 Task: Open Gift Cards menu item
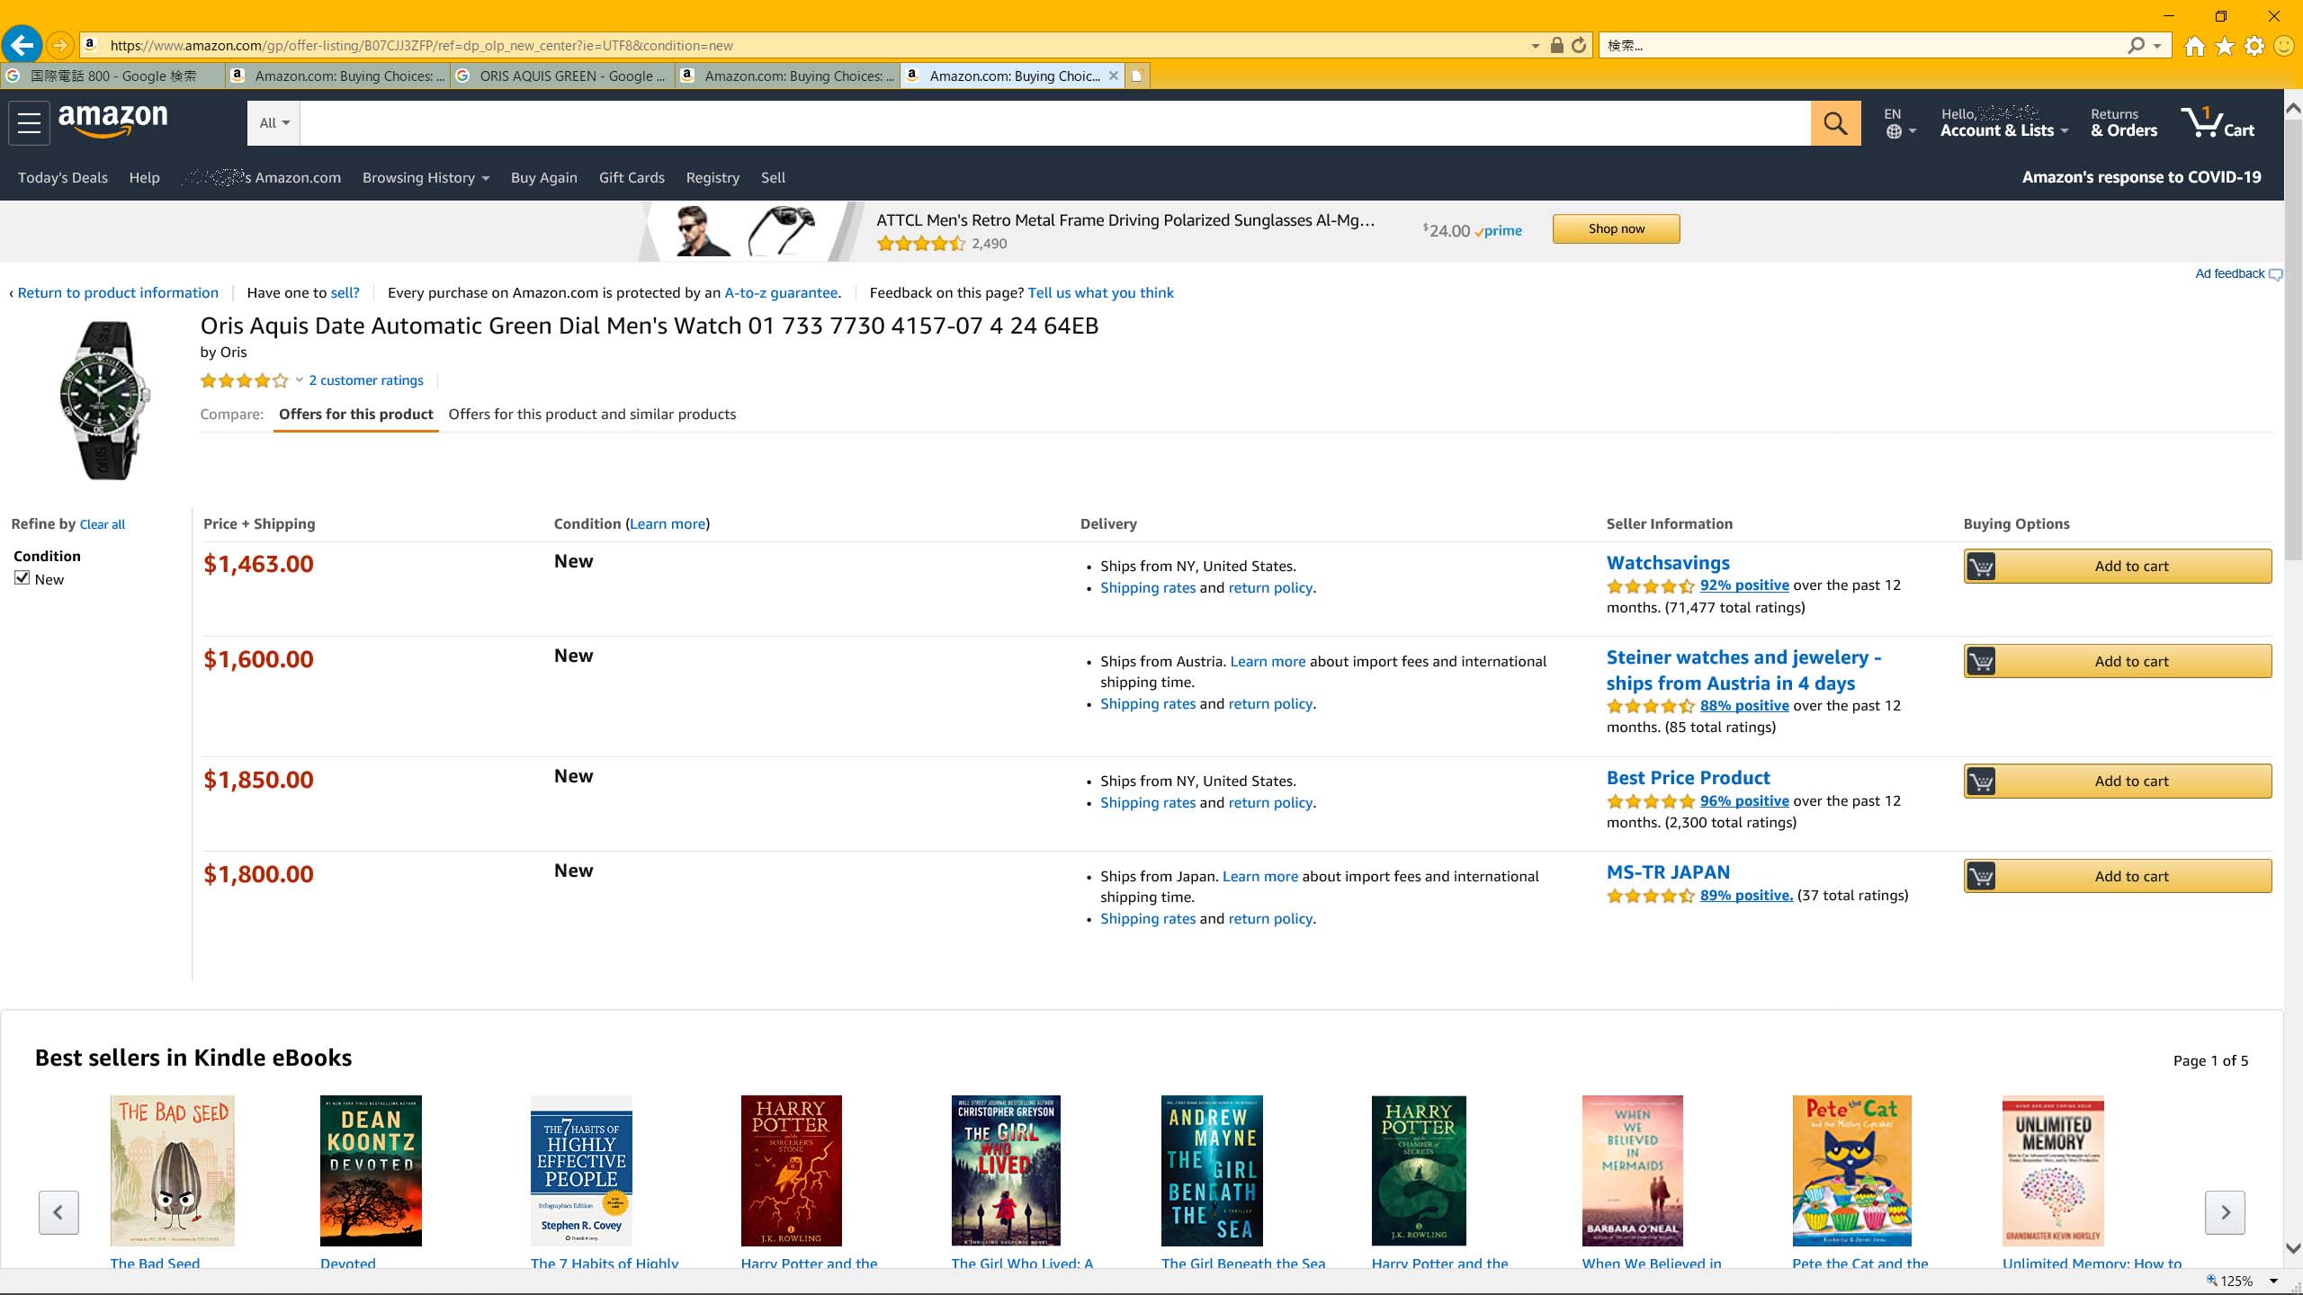tap(632, 178)
